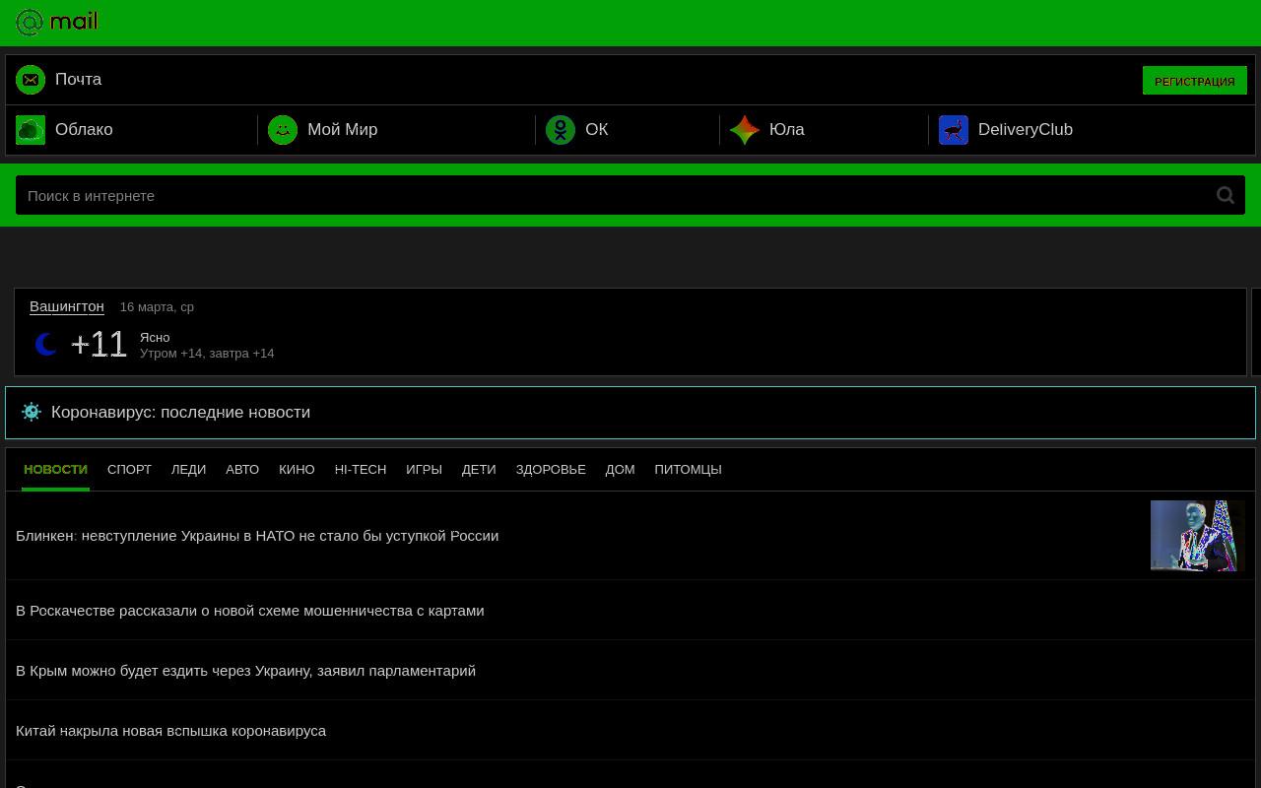The height and width of the screenshot is (788, 1261).
Task: Open the Мой Мир link
Action: click(342, 130)
